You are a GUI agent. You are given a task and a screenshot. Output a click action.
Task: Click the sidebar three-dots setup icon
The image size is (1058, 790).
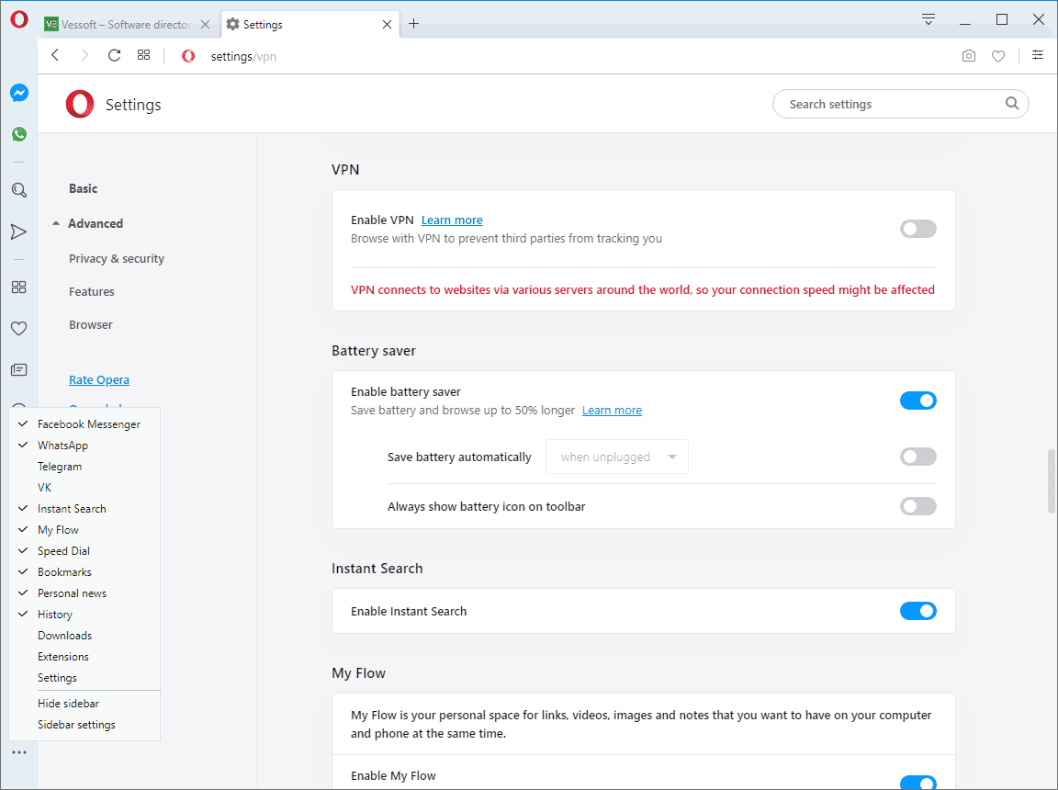pos(19,752)
